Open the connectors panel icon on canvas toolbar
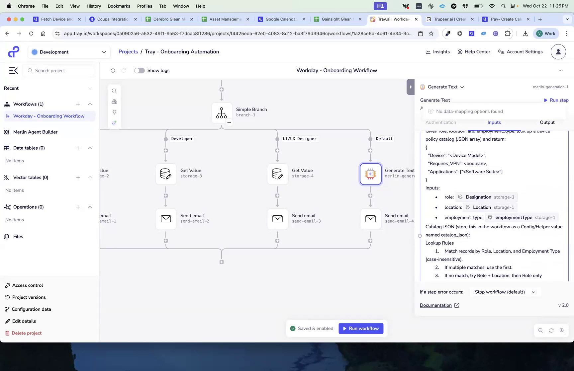This screenshot has width=574, height=371. pyautogui.click(x=114, y=101)
